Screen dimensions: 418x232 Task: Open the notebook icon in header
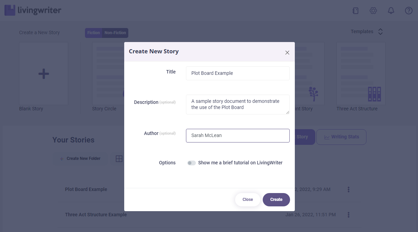(356, 11)
